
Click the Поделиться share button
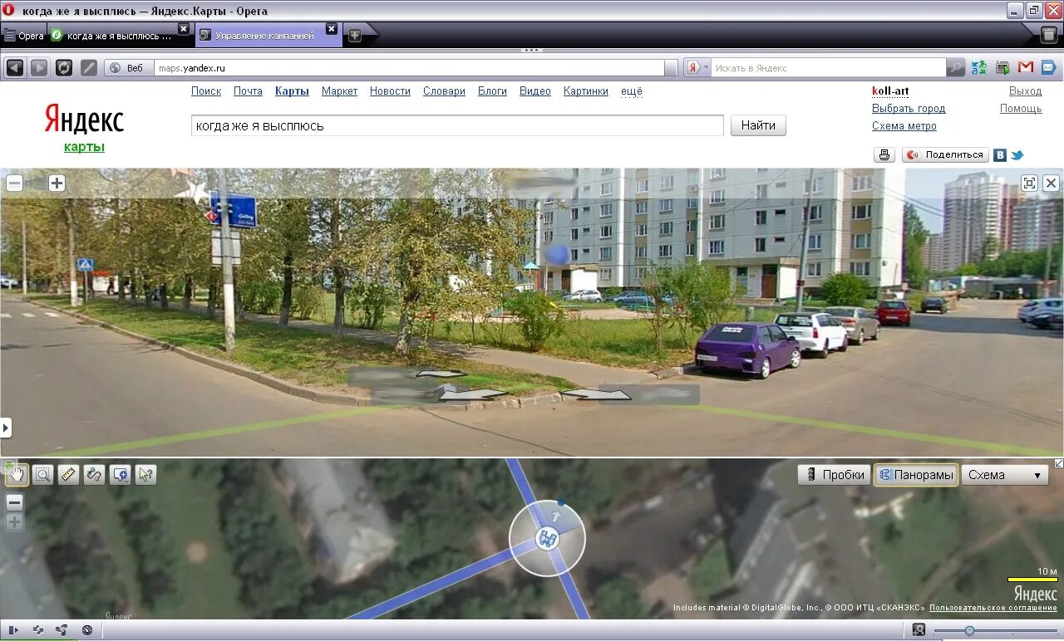(x=946, y=155)
